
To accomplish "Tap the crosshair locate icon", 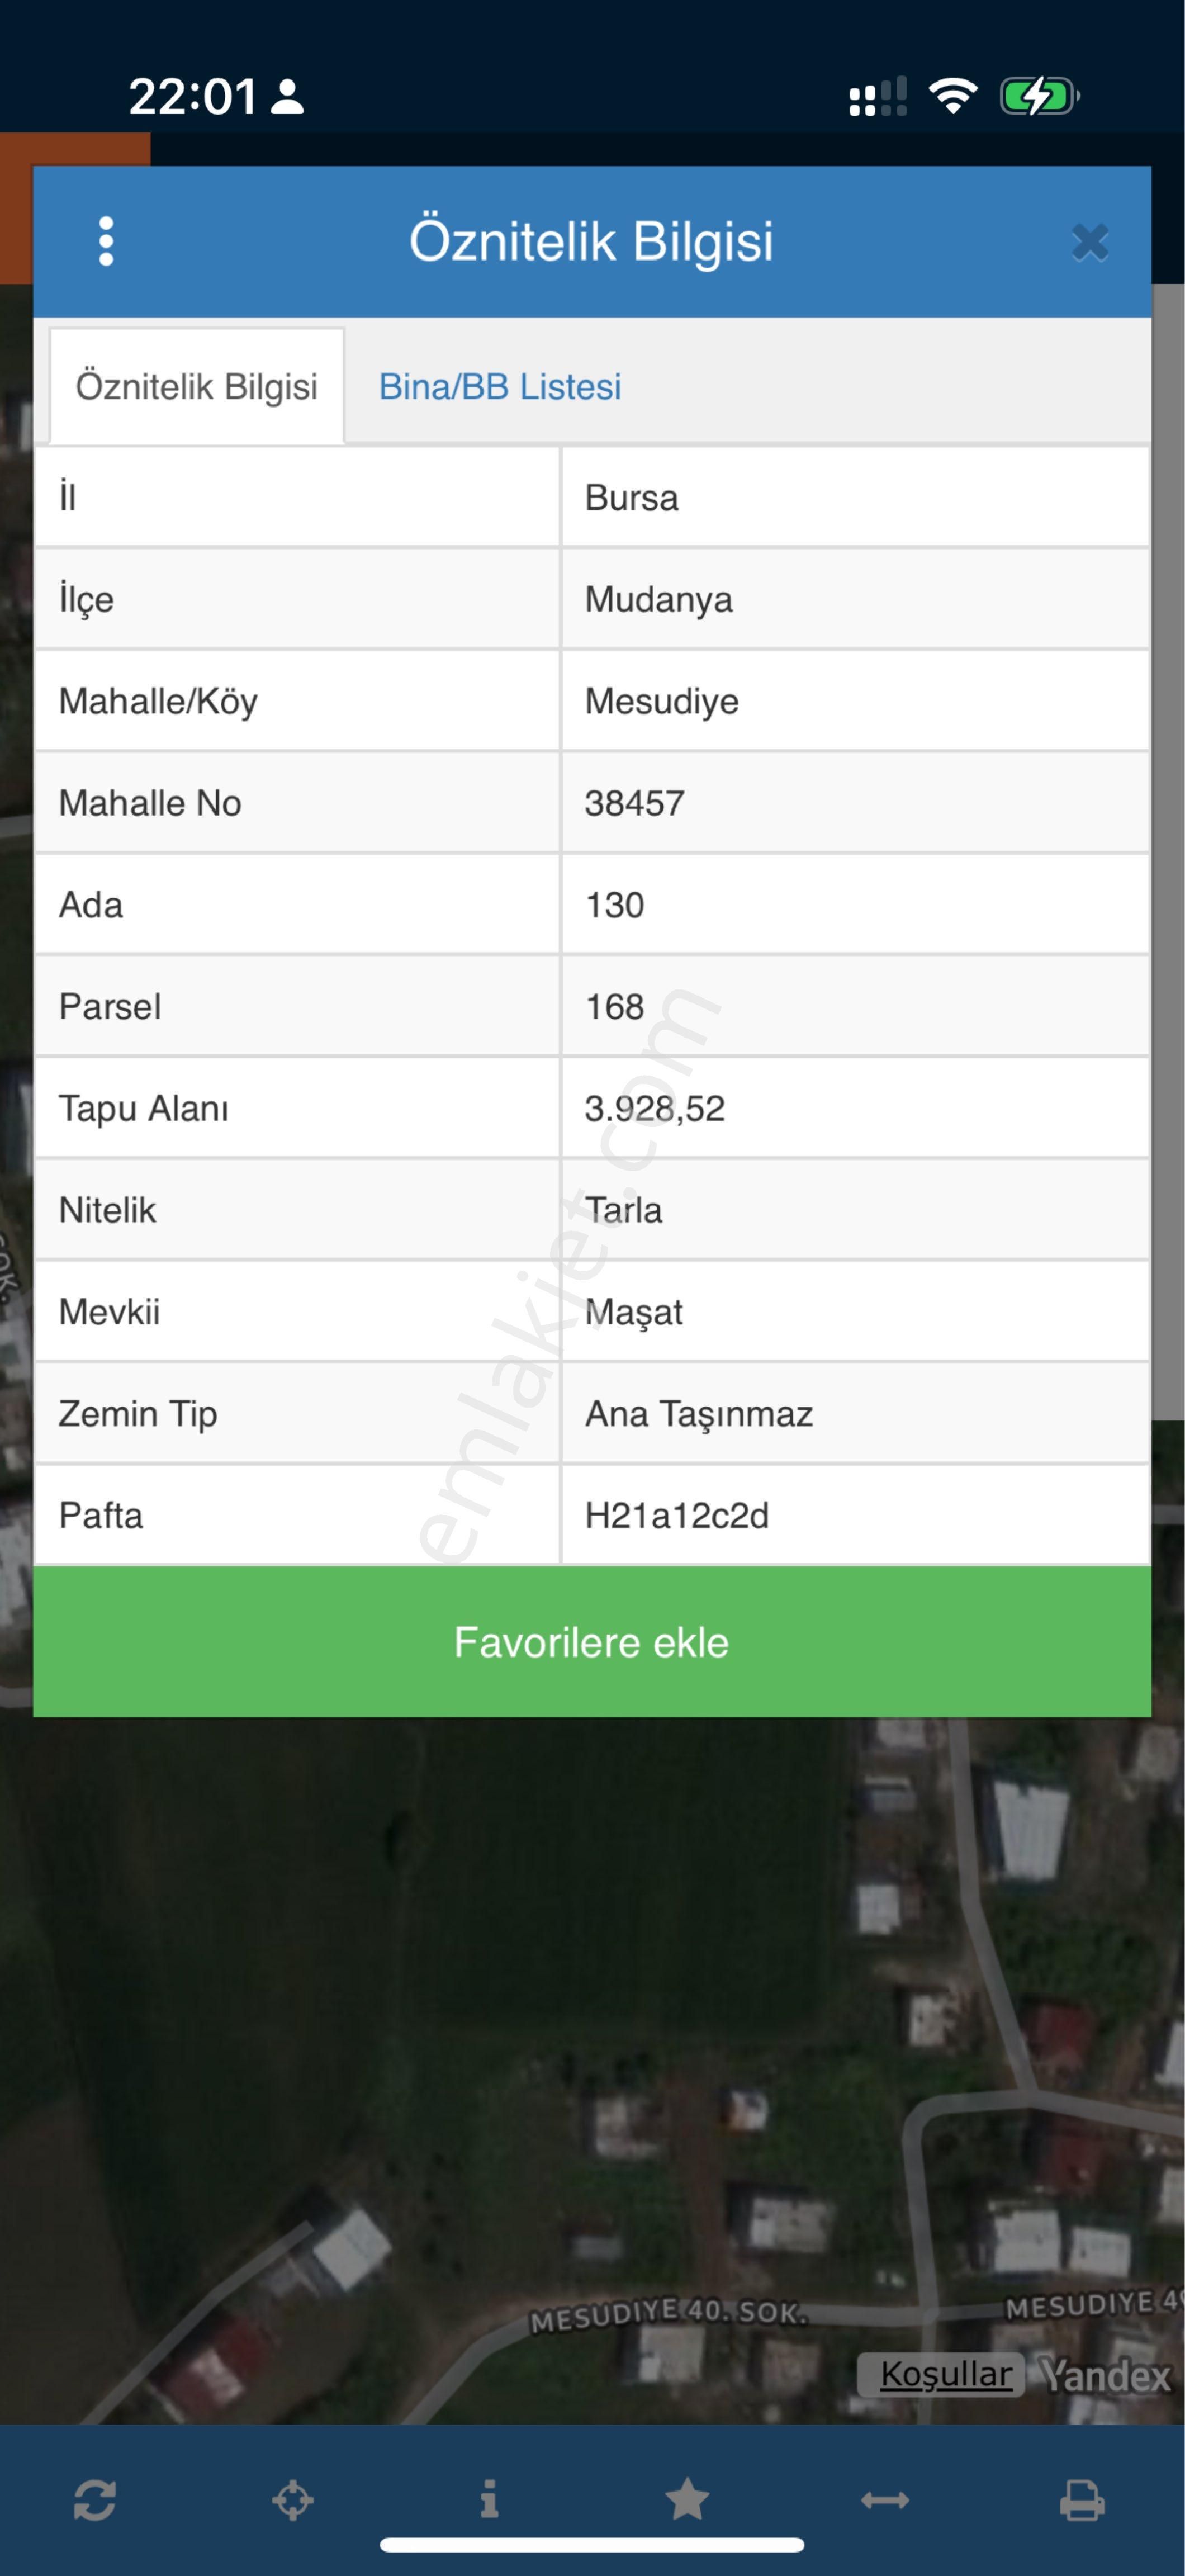I will (x=292, y=2500).
